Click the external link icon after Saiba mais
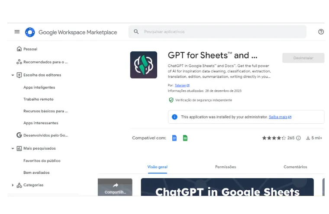Viewport: 329px width, 214px height. (290, 117)
